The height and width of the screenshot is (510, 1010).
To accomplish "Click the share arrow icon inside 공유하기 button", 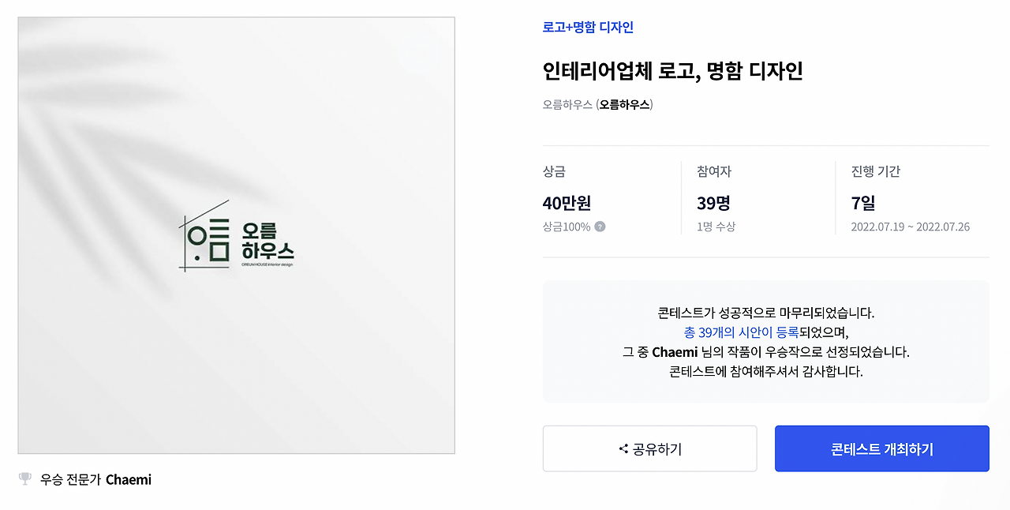I will (623, 448).
